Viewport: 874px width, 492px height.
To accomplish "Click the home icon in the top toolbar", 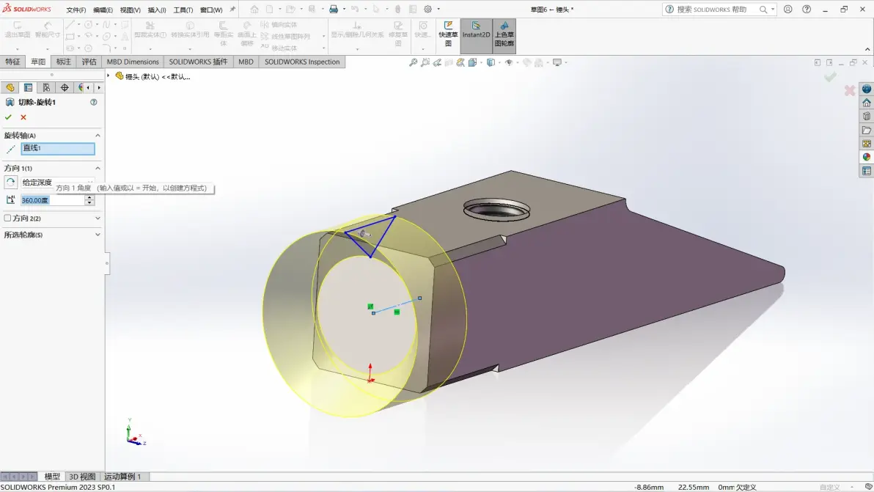I will [x=254, y=9].
